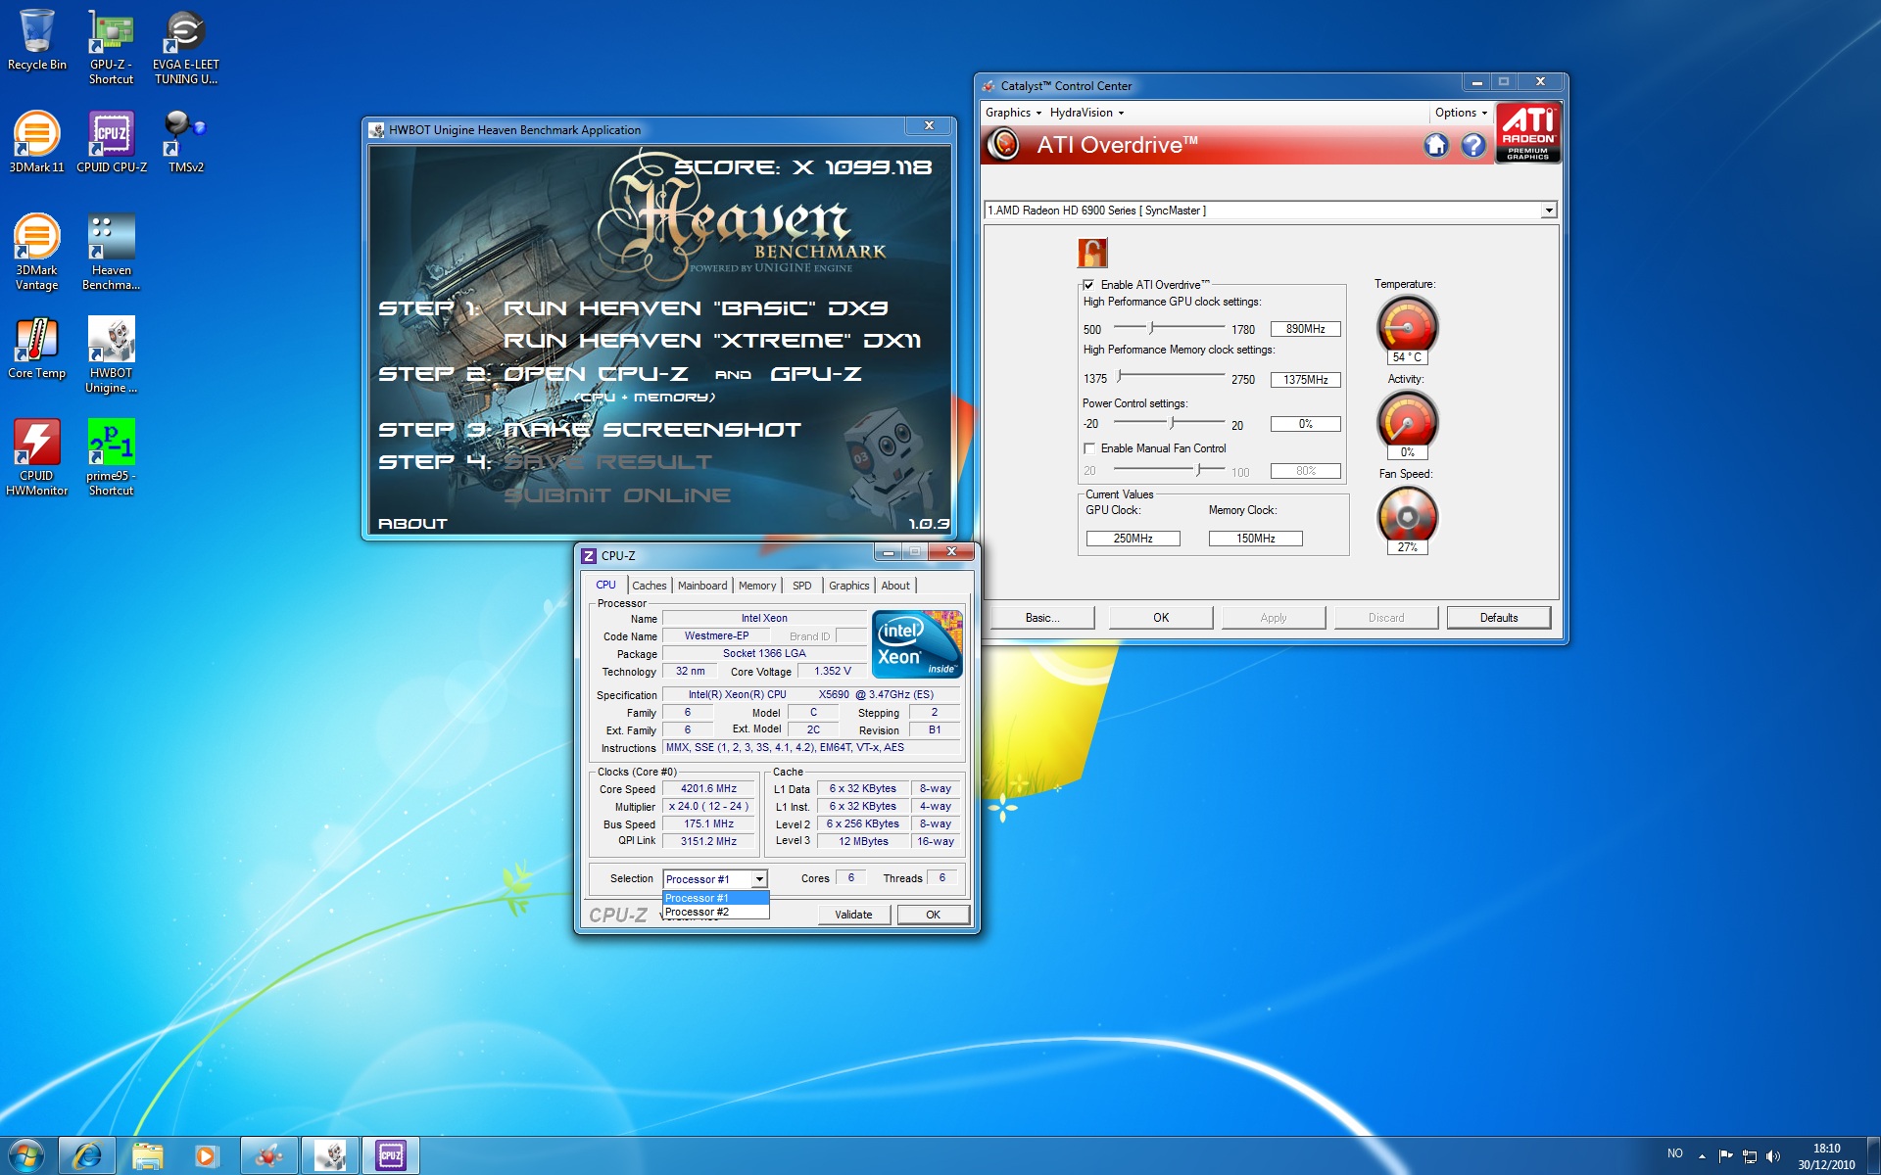Image resolution: width=1881 pixels, height=1175 pixels.
Task: Switch to the Caches tab
Action: point(649,586)
